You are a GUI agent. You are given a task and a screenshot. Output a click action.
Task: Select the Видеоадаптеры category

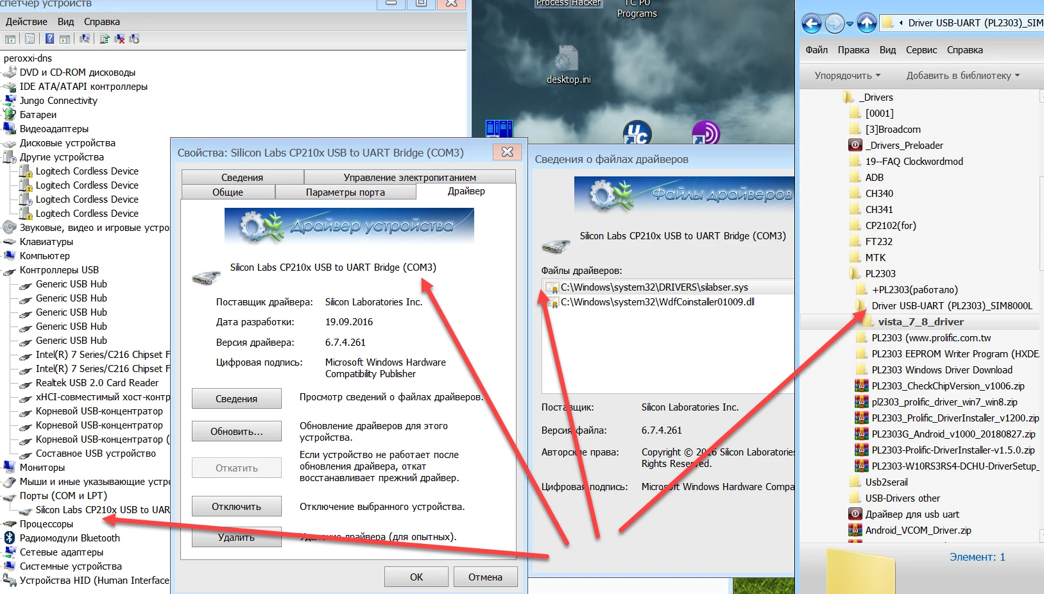[54, 129]
